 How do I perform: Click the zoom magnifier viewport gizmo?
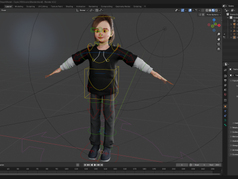coord(219,34)
